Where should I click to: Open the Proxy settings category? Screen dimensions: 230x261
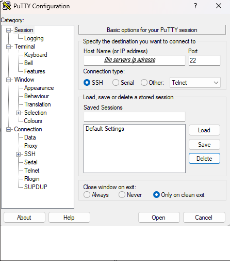31,146
